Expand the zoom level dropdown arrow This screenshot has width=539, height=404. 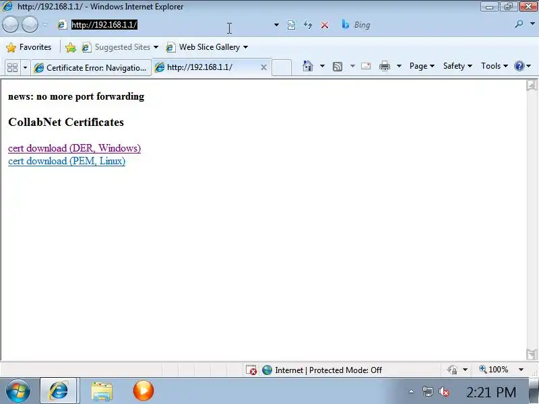tap(521, 370)
